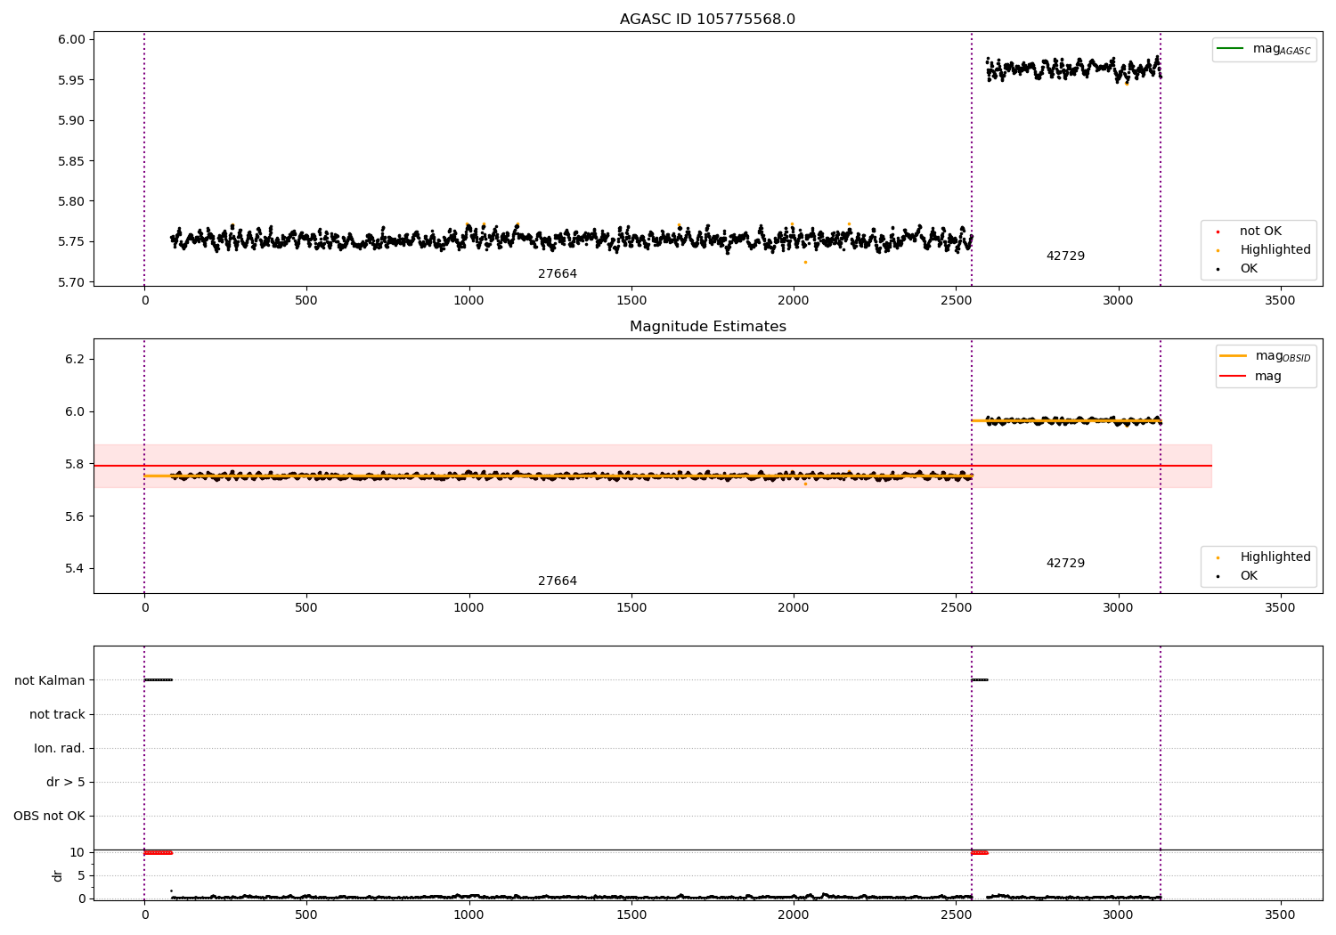Click the 'dr' axis label in bottom plot
The image size is (1336, 935).
pyautogui.click(x=57, y=875)
